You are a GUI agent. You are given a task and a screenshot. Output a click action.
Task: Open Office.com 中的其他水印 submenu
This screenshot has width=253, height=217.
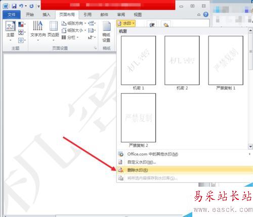[185, 154]
